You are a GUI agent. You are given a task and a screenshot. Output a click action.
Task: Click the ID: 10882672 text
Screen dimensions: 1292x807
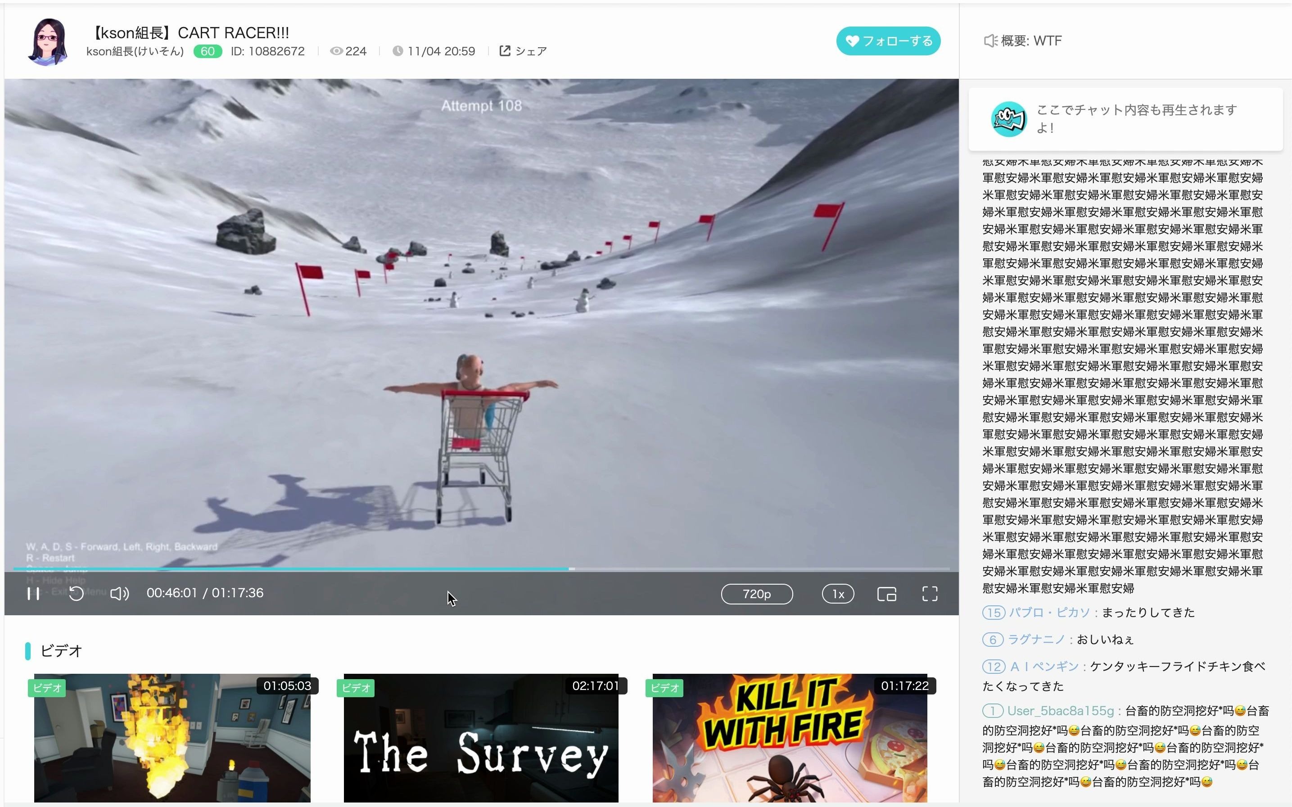(267, 51)
